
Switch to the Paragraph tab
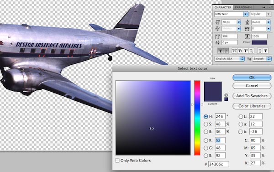pos(243,7)
